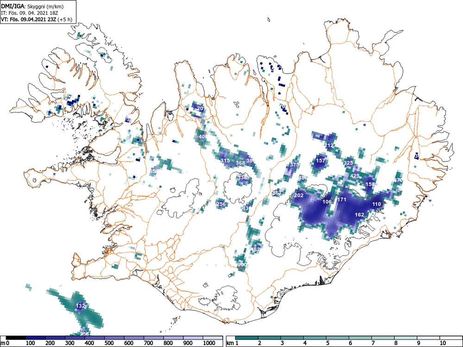Click the 157 label in the blue patch
Screen dimensions: 463x347
click(321, 161)
